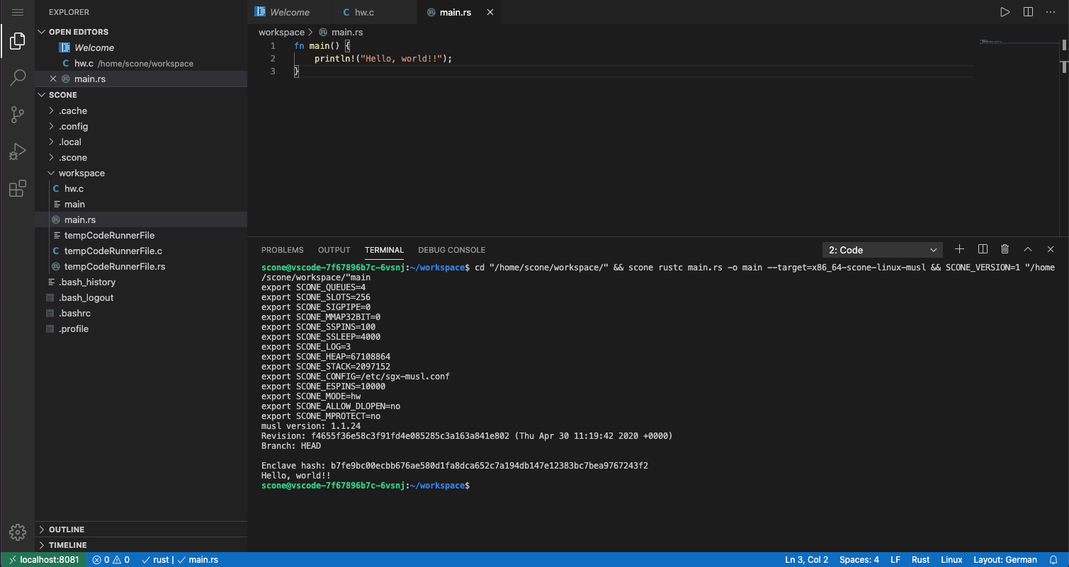The image size is (1069, 567).
Task: Select hw.c in the workspace tree
Action: 73,188
